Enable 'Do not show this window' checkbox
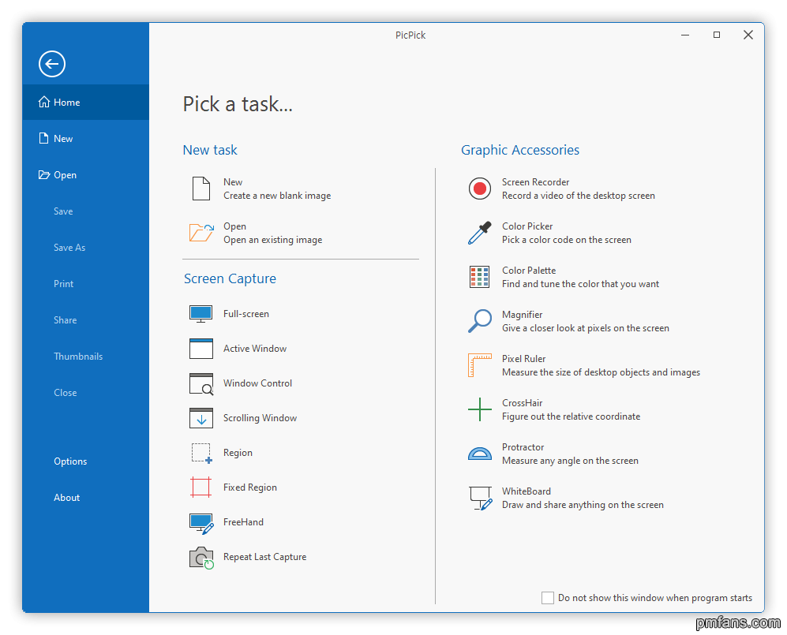Viewport: 787px width, 635px height. pos(548,598)
